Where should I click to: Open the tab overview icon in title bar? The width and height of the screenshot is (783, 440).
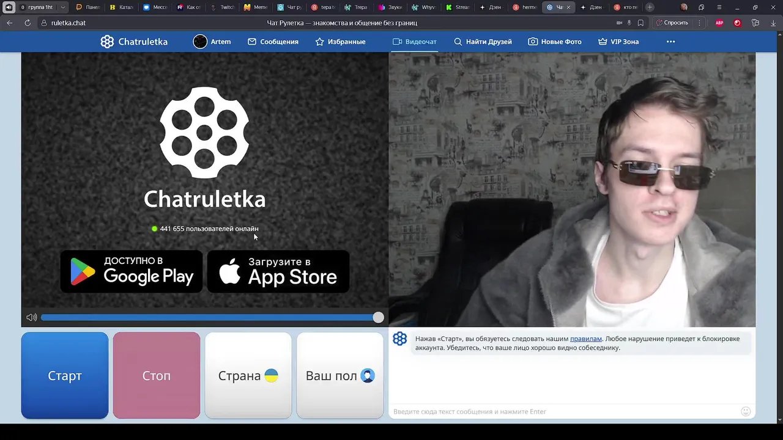click(702, 7)
